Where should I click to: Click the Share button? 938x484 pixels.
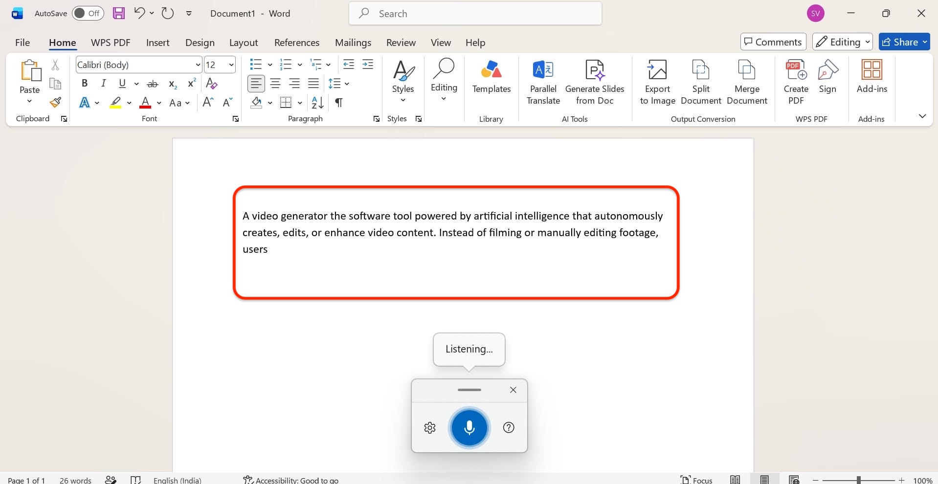(904, 42)
